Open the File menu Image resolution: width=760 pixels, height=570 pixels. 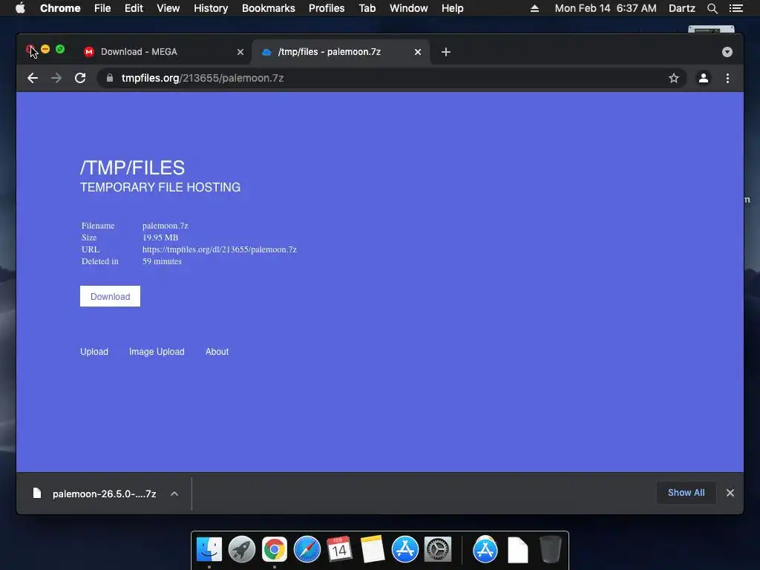102,8
